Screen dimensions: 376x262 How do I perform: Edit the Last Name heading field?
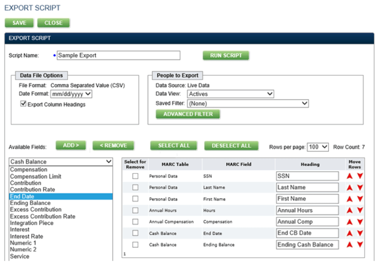307,187
